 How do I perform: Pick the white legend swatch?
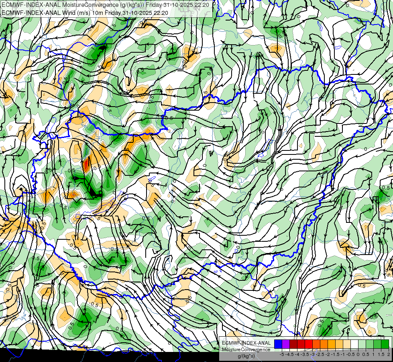click(x=354, y=344)
